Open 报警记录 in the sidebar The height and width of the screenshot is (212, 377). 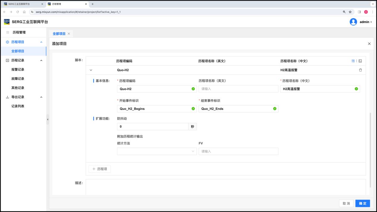[x=18, y=69]
